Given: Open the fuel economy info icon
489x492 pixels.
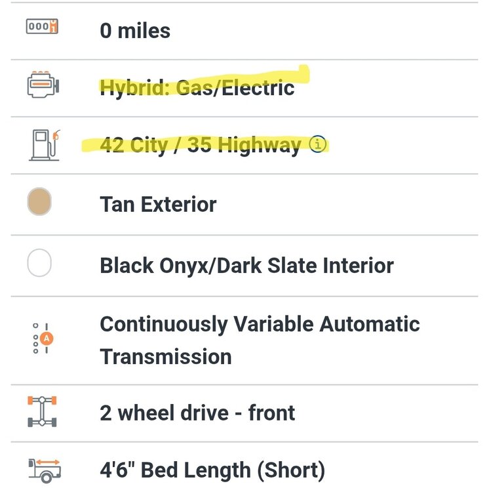Looking at the screenshot, I should [x=317, y=144].
